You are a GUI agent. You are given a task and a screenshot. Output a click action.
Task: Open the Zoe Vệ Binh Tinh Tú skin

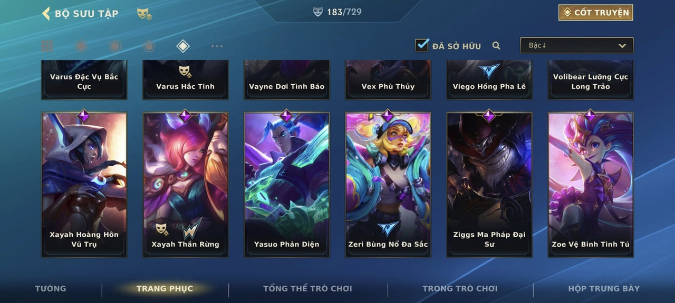point(591,184)
